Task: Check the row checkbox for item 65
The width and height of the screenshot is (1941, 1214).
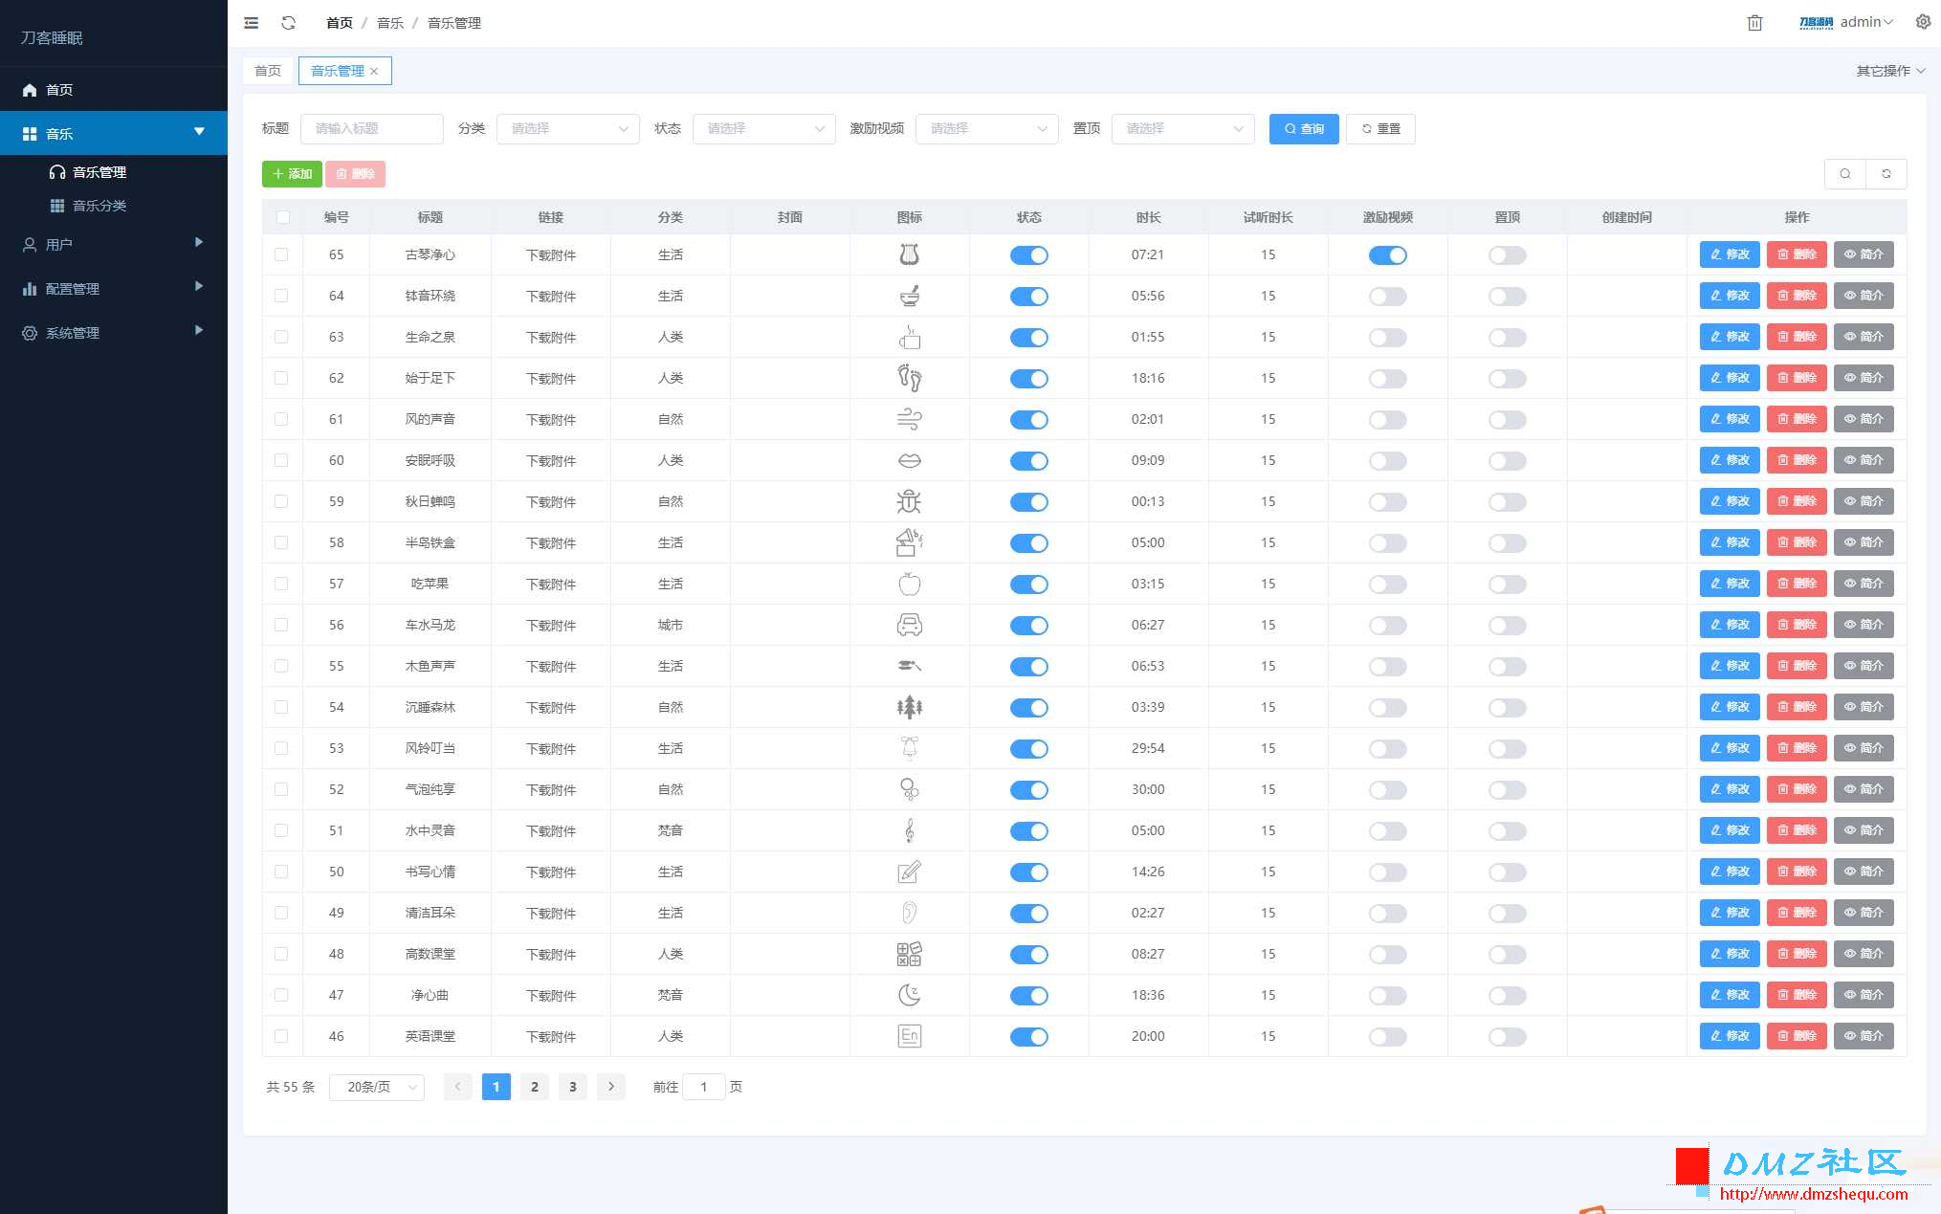Action: [x=281, y=254]
